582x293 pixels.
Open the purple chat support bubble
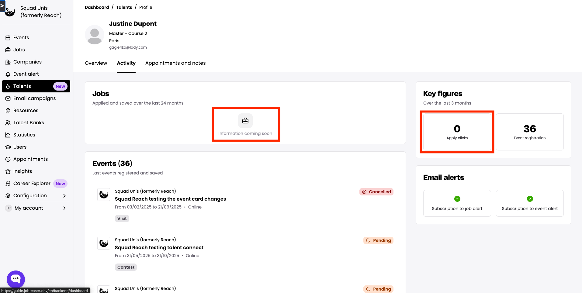click(16, 279)
